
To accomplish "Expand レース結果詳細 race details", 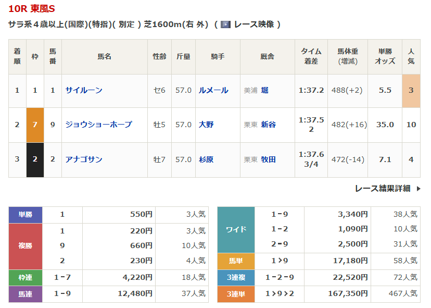I will (383, 189).
